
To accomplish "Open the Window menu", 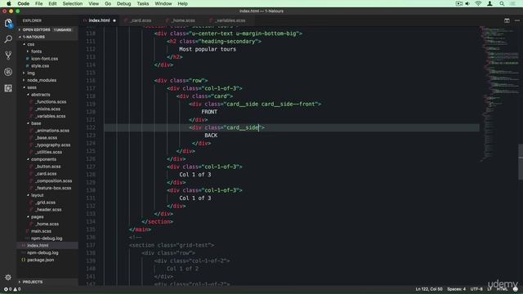I will pos(163,3).
